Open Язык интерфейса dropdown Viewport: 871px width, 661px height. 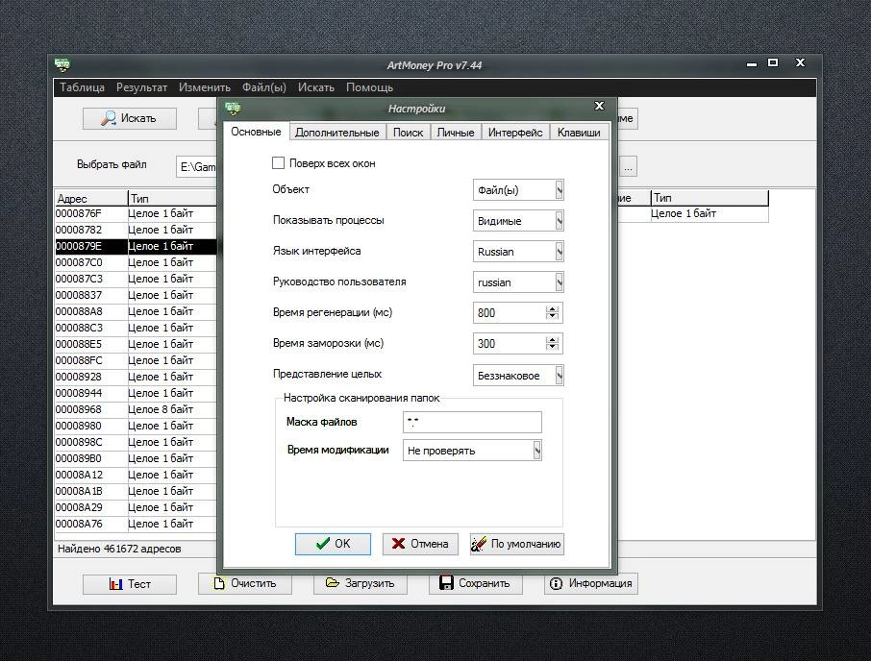click(560, 252)
